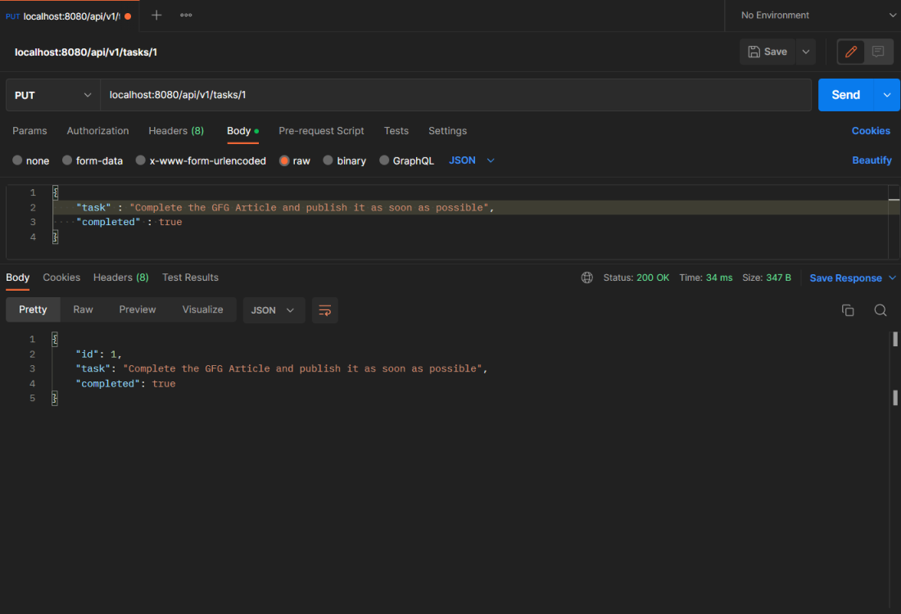
Task: Switch to the Visualize response view
Action: point(203,309)
